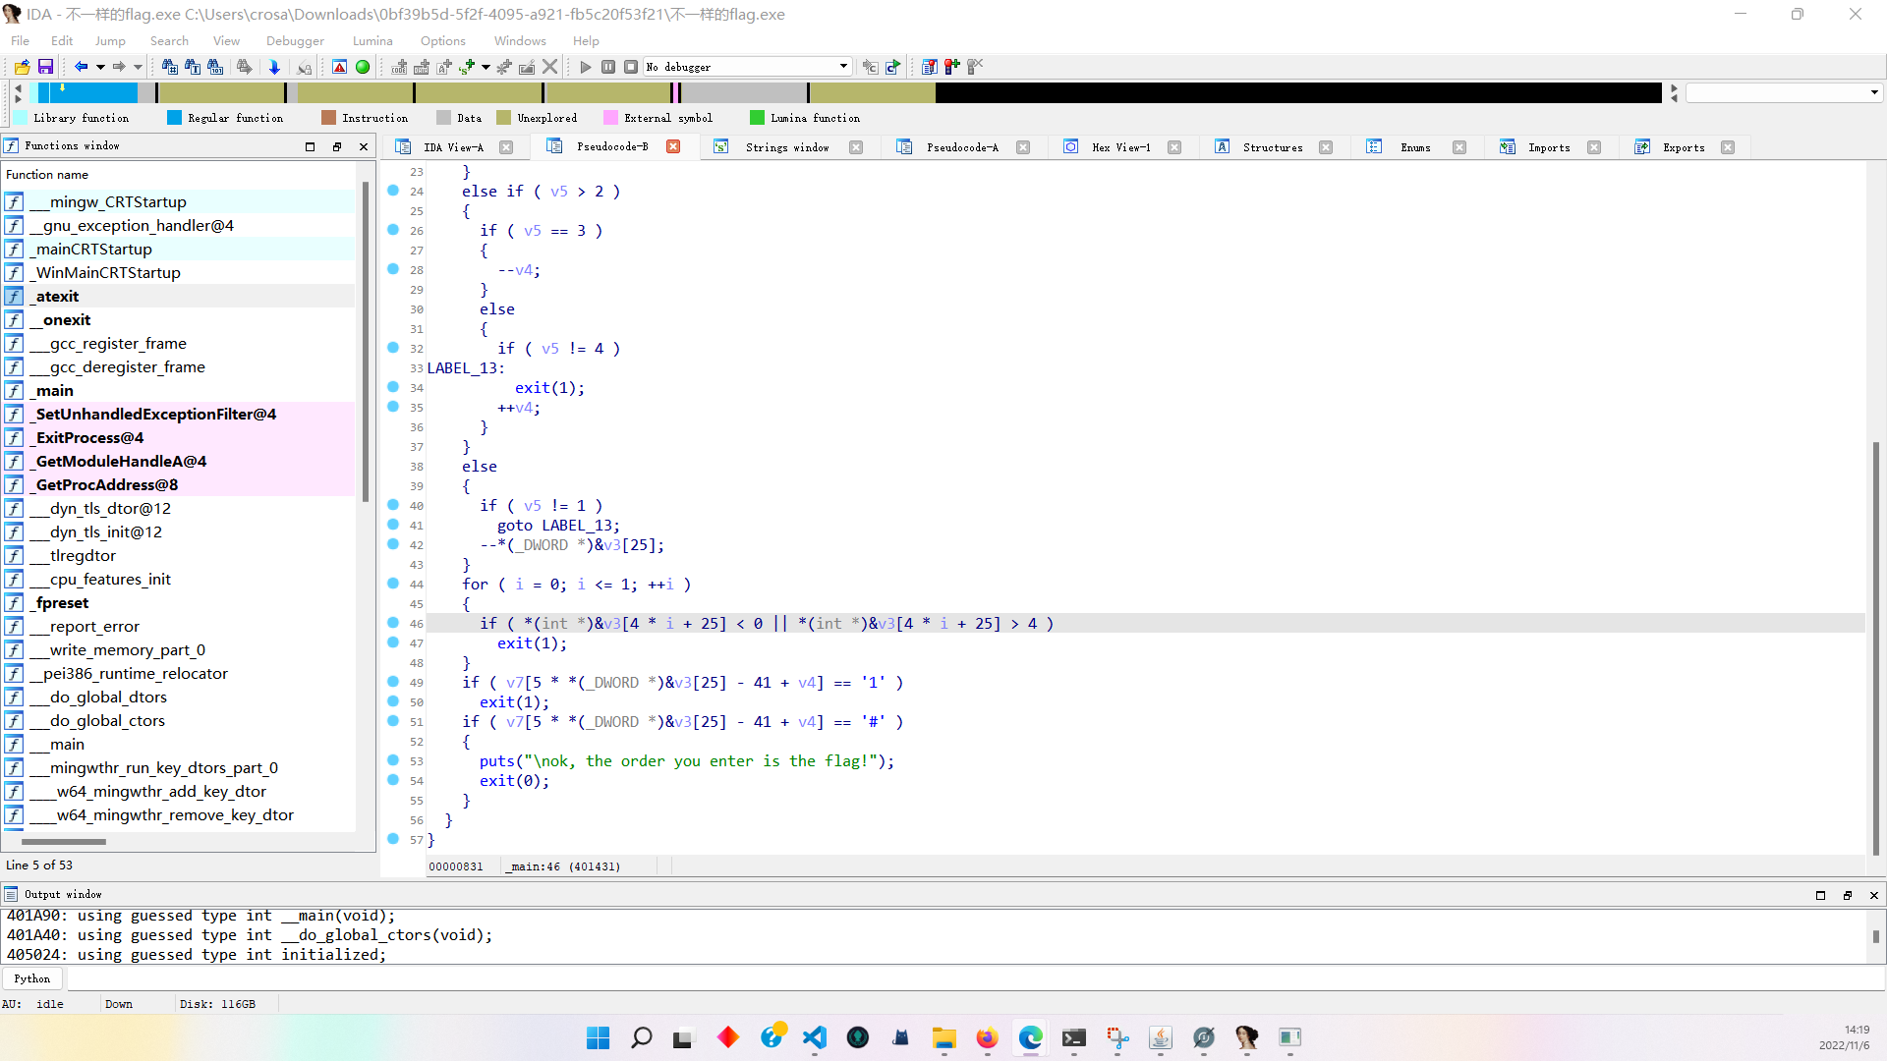Select the _main function in list

(179, 391)
